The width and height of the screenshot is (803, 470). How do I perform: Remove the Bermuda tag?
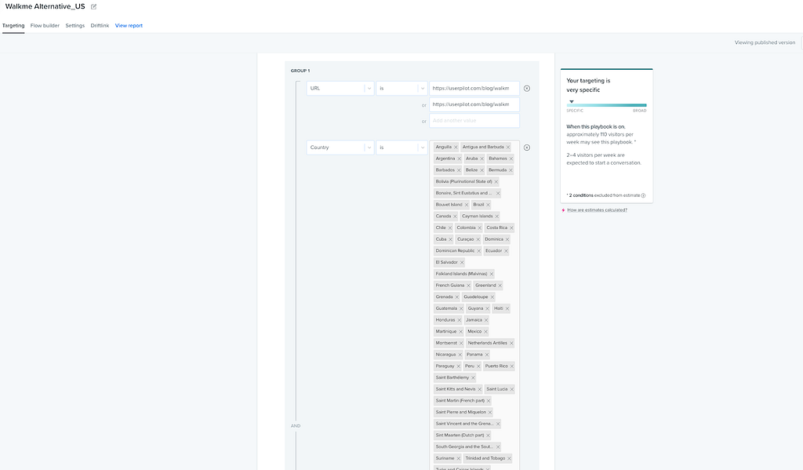(x=511, y=170)
